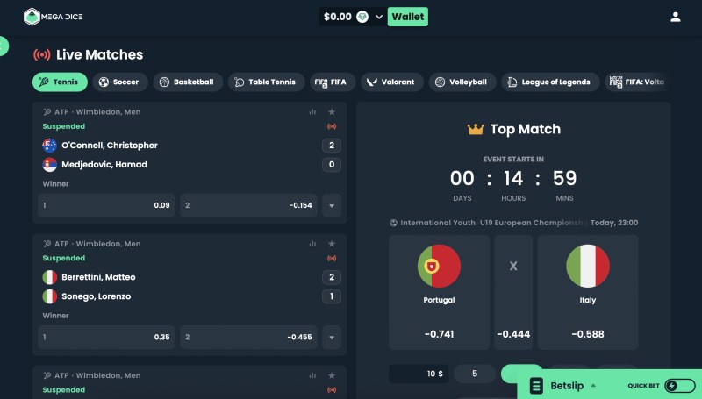Toggle the Quick Bet switch
702x399 pixels.
click(x=679, y=386)
